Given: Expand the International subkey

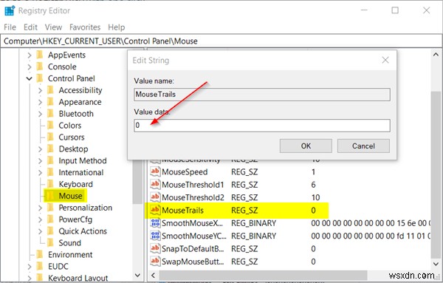Looking at the screenshot, I should point(40,172).
